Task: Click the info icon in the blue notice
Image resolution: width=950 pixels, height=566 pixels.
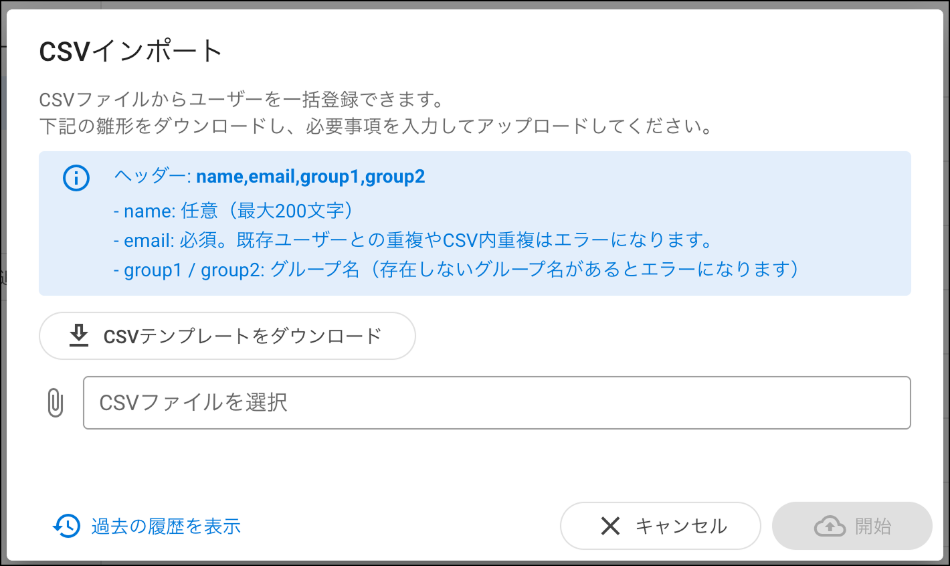Action: [x=76, y=178]
